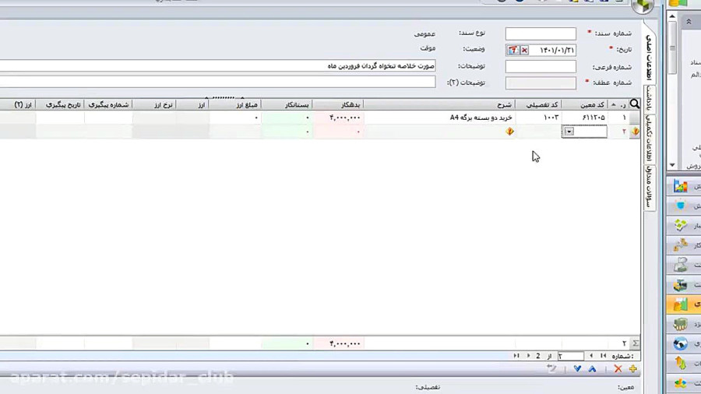
Task: Click the بستانکار column header
Action: [287, 104]
